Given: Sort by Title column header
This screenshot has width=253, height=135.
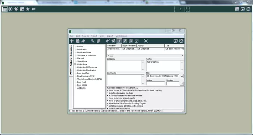Looking at the screenshot, I should (x=174, y=46).
